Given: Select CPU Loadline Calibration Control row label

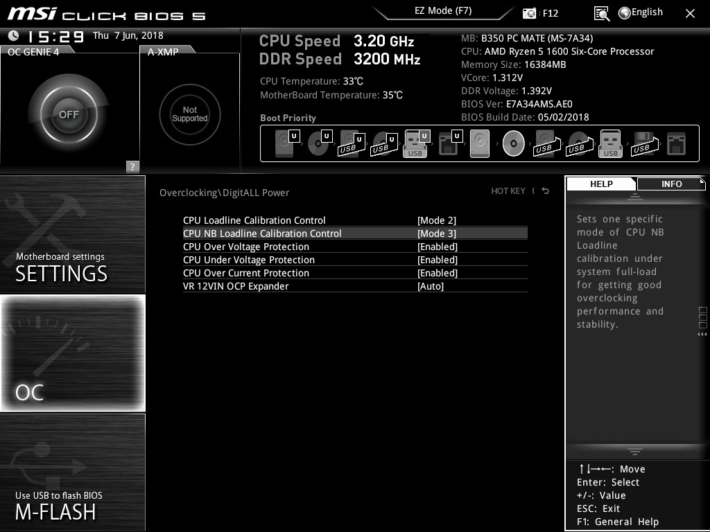Looking at the screenshot, I should [254, 220].
